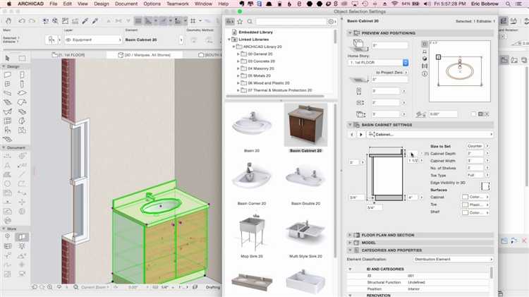Click the mirror object preview icon

click(425, 66)
